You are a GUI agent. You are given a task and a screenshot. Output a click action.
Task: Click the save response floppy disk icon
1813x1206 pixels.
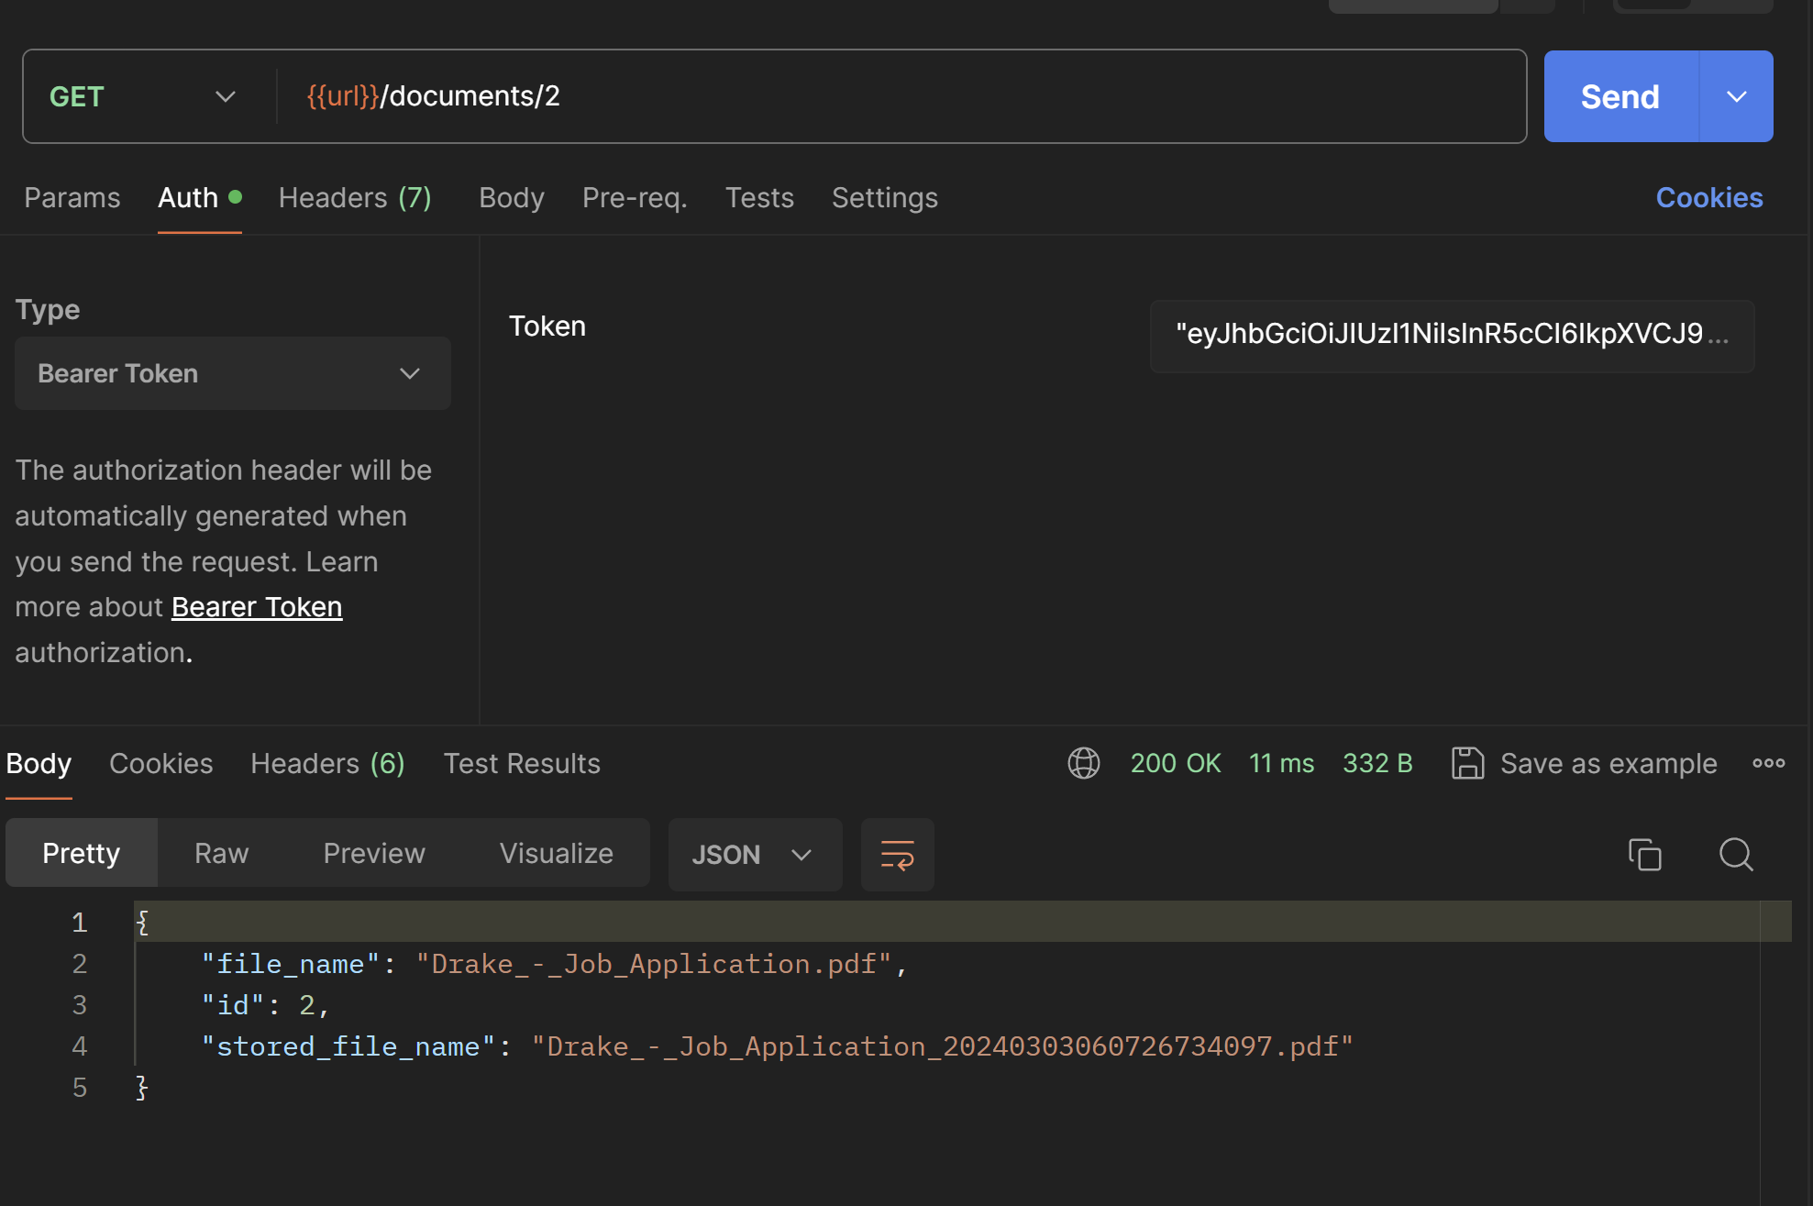point(1467,763)
